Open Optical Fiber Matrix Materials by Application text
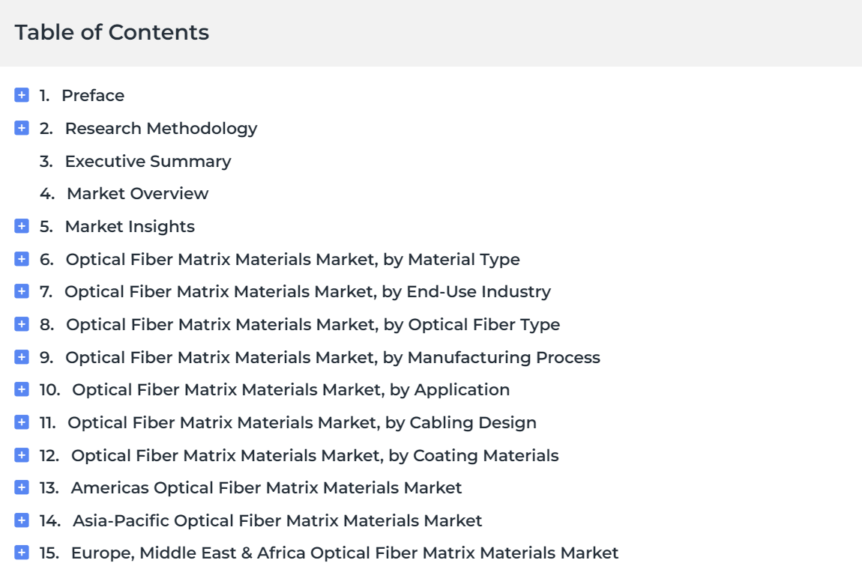 click(291, 390)
